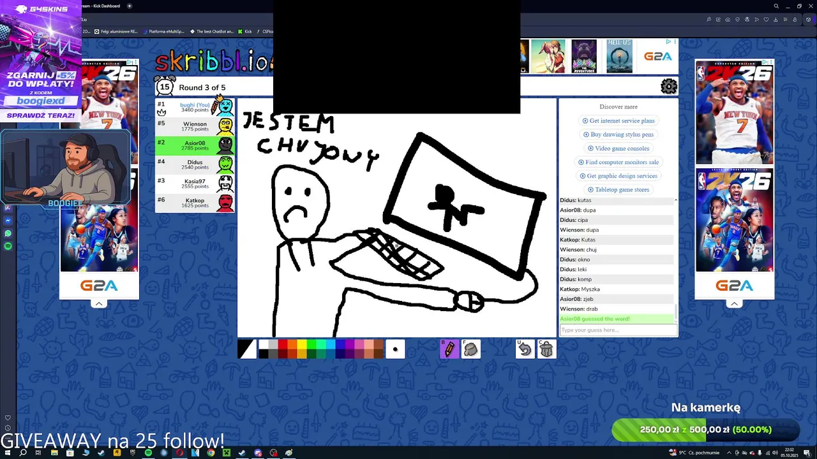The image size is (817, 459).
Task: Open WhatsApp in browser sidebar
Action: click(x=8, y=233)
